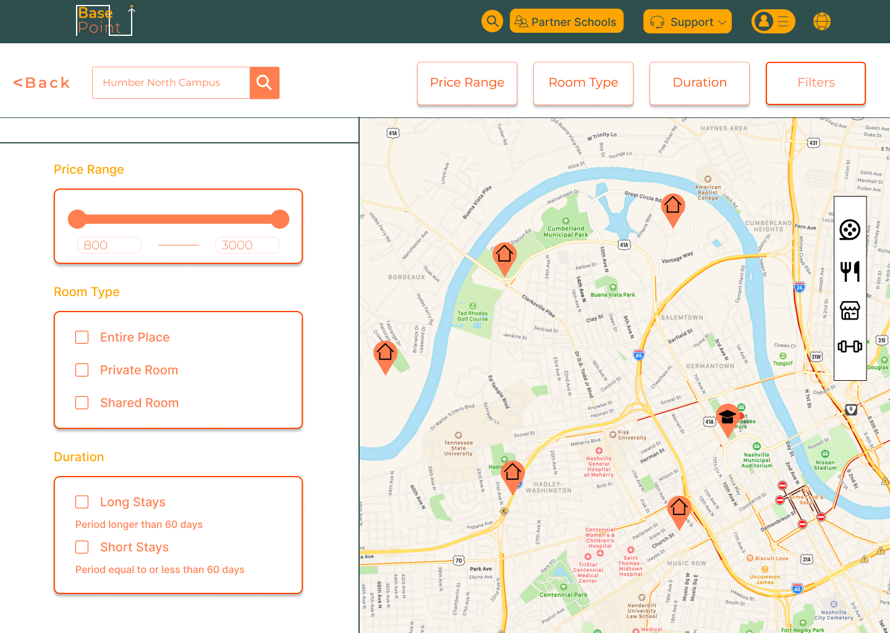890x633 pixels.
Task: Select the gym dumbbell icon on the map
Action: click(x=850, y=347)
